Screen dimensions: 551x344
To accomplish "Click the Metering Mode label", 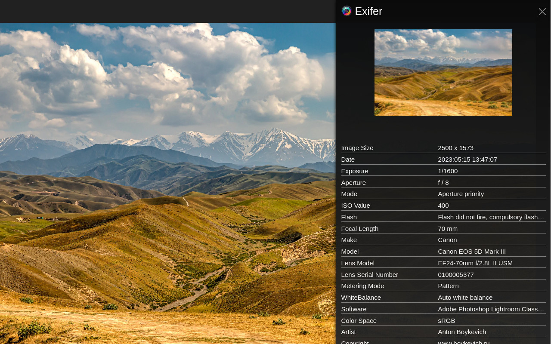I will click(x=362, y=286).
